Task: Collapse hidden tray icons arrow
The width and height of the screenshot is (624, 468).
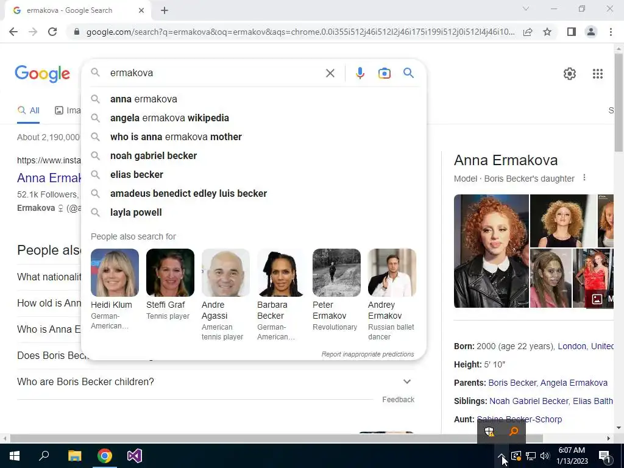Action: coord(502,456)
